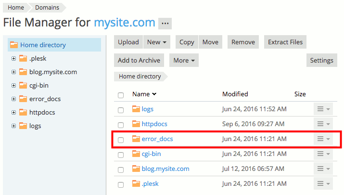Click the folder icon in blog.mysite.com table row
This screenshot has width=344, height=195.
[136, 169]
